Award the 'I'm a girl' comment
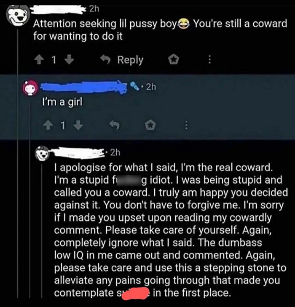Image resolution: width=295 pixels, height=307 pixels. pos(150,125)
